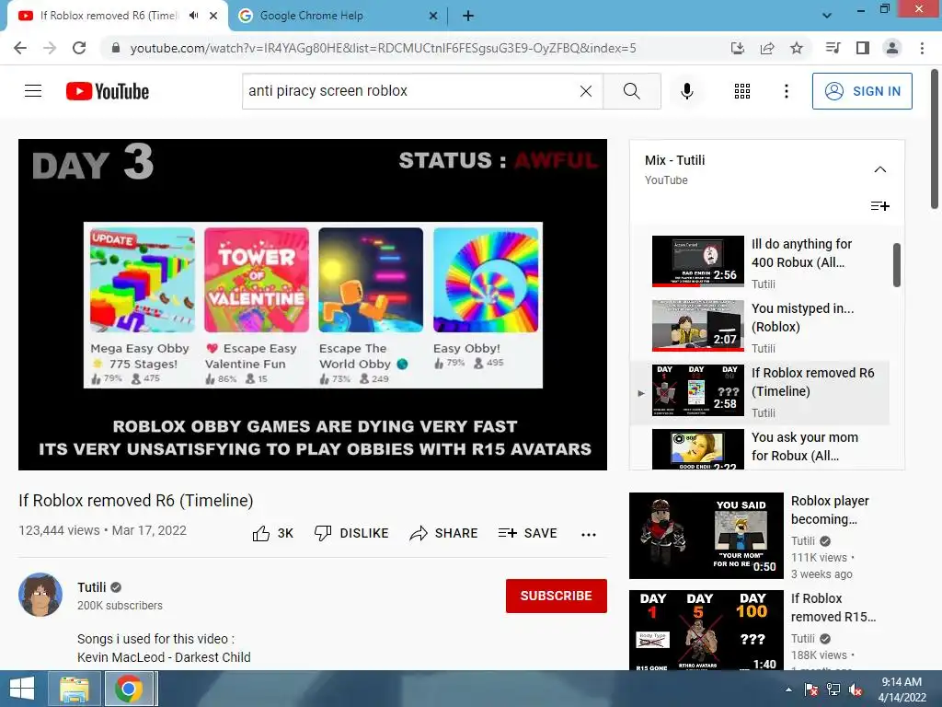This screenshot has height=707, width=942.
Task: Bookmark this tab with the star icon
Action: (x=797, y=48)
